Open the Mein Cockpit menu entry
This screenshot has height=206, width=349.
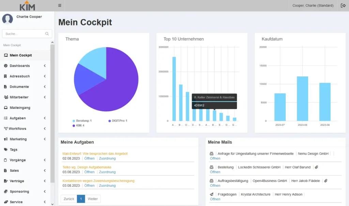[20, 55]
